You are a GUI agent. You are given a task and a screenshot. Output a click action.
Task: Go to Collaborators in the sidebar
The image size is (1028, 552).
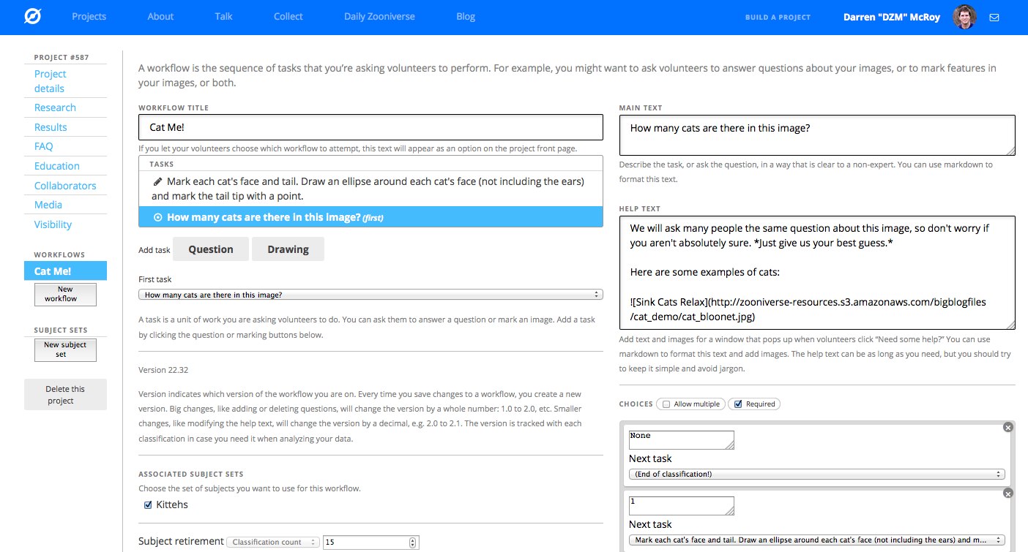pos(65,186)
